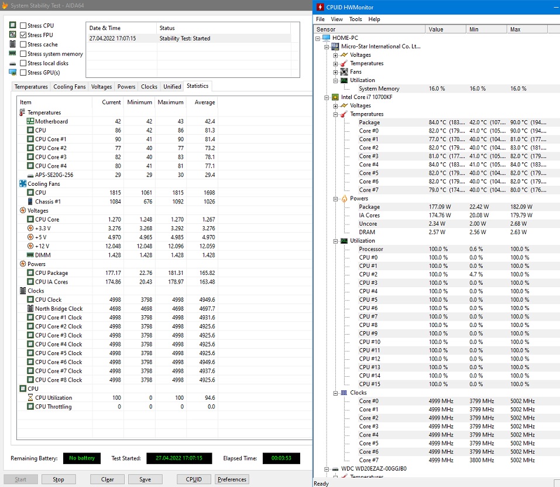The image size is (560, 487).
Task: Click the Stress GPU monitor icon
Action: (12, 72)
